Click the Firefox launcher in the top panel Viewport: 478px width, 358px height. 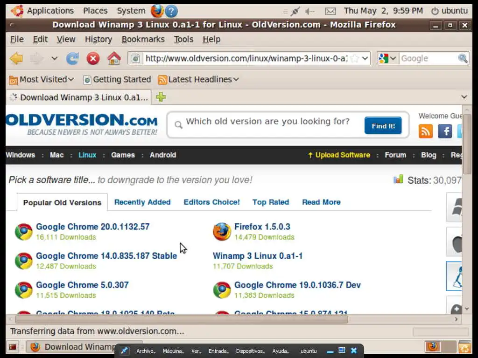point(157,11)
